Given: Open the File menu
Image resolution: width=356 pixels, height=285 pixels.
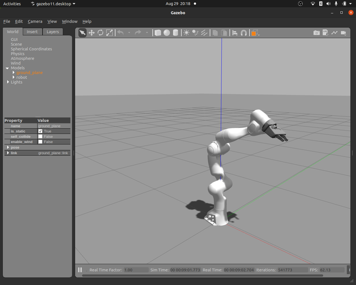Looking at the screenshot, I should (7, 21).
